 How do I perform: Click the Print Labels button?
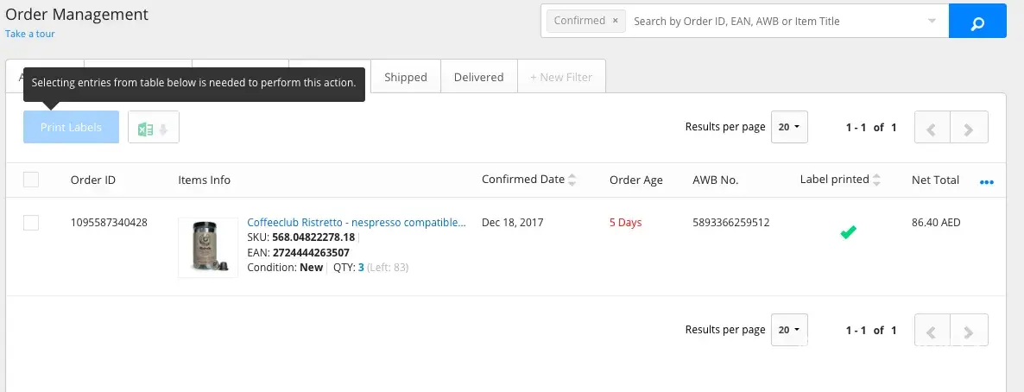(x=71, y=127)
